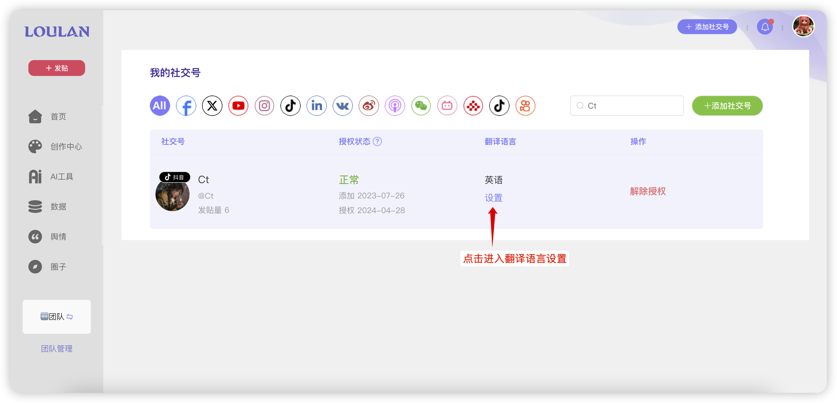Click the search field containing Ct
The height and width of the screenshot is (403, 837).
[627, 106]
